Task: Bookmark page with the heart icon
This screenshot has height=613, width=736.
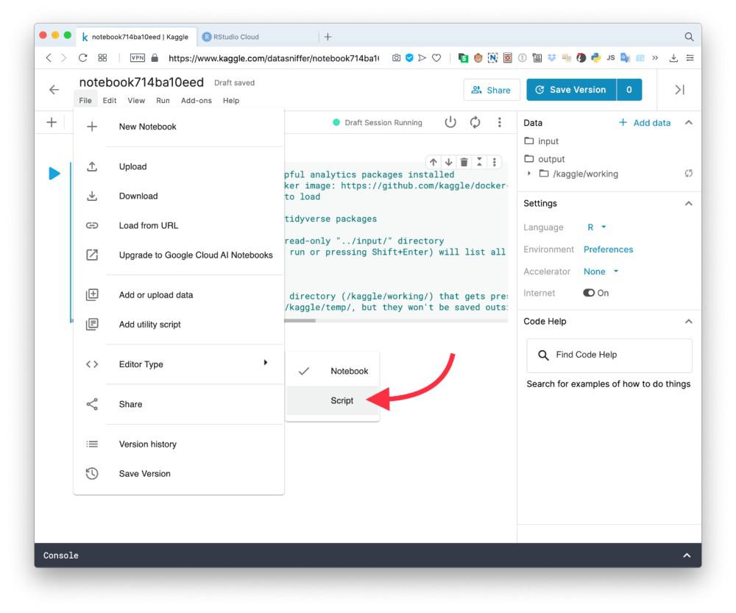Action: (x=436, y=57)
